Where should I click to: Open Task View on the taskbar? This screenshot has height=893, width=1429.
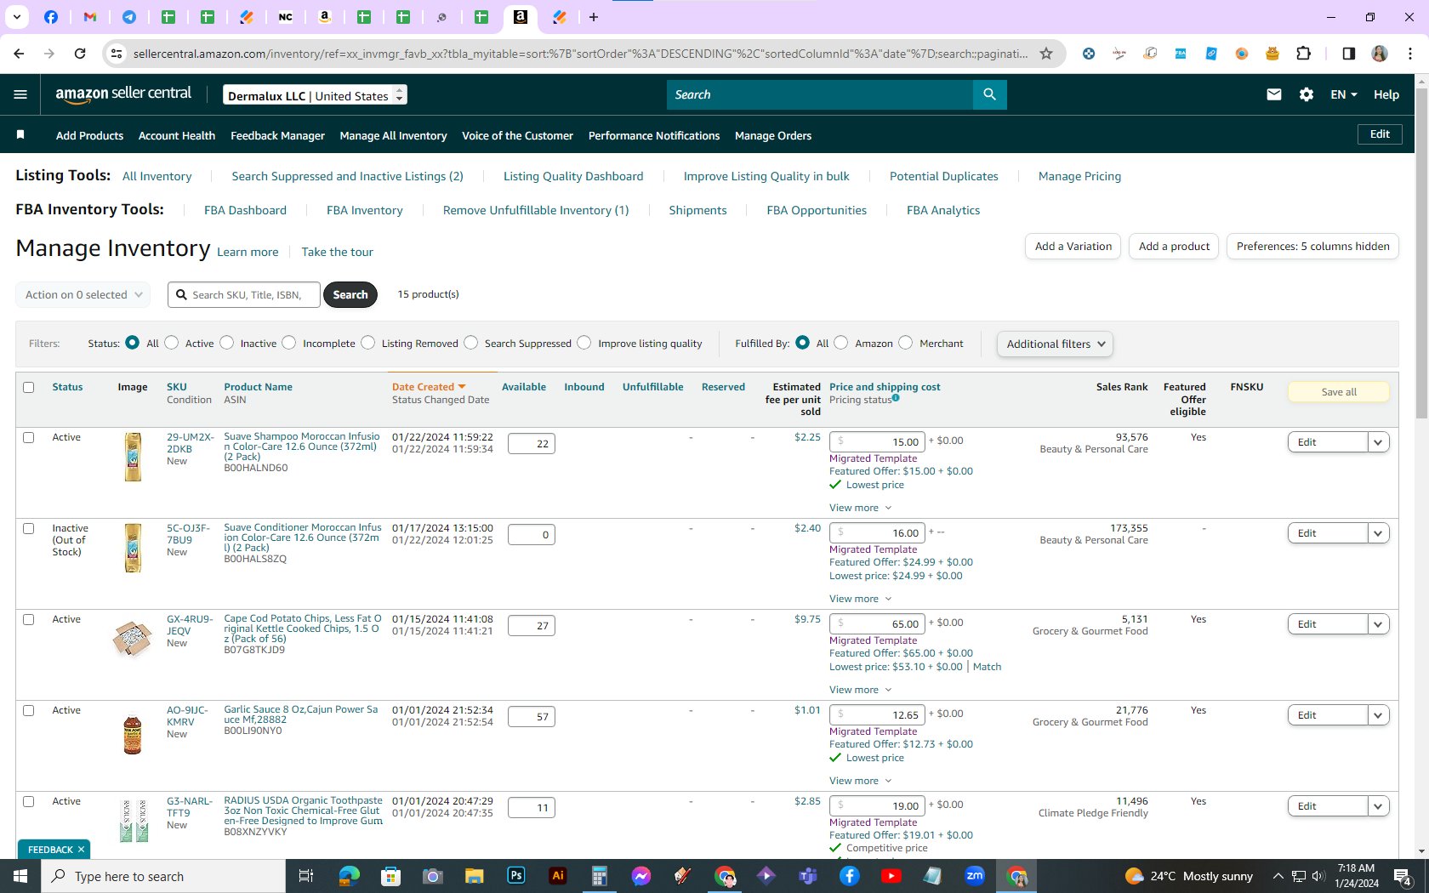(306, 876)
